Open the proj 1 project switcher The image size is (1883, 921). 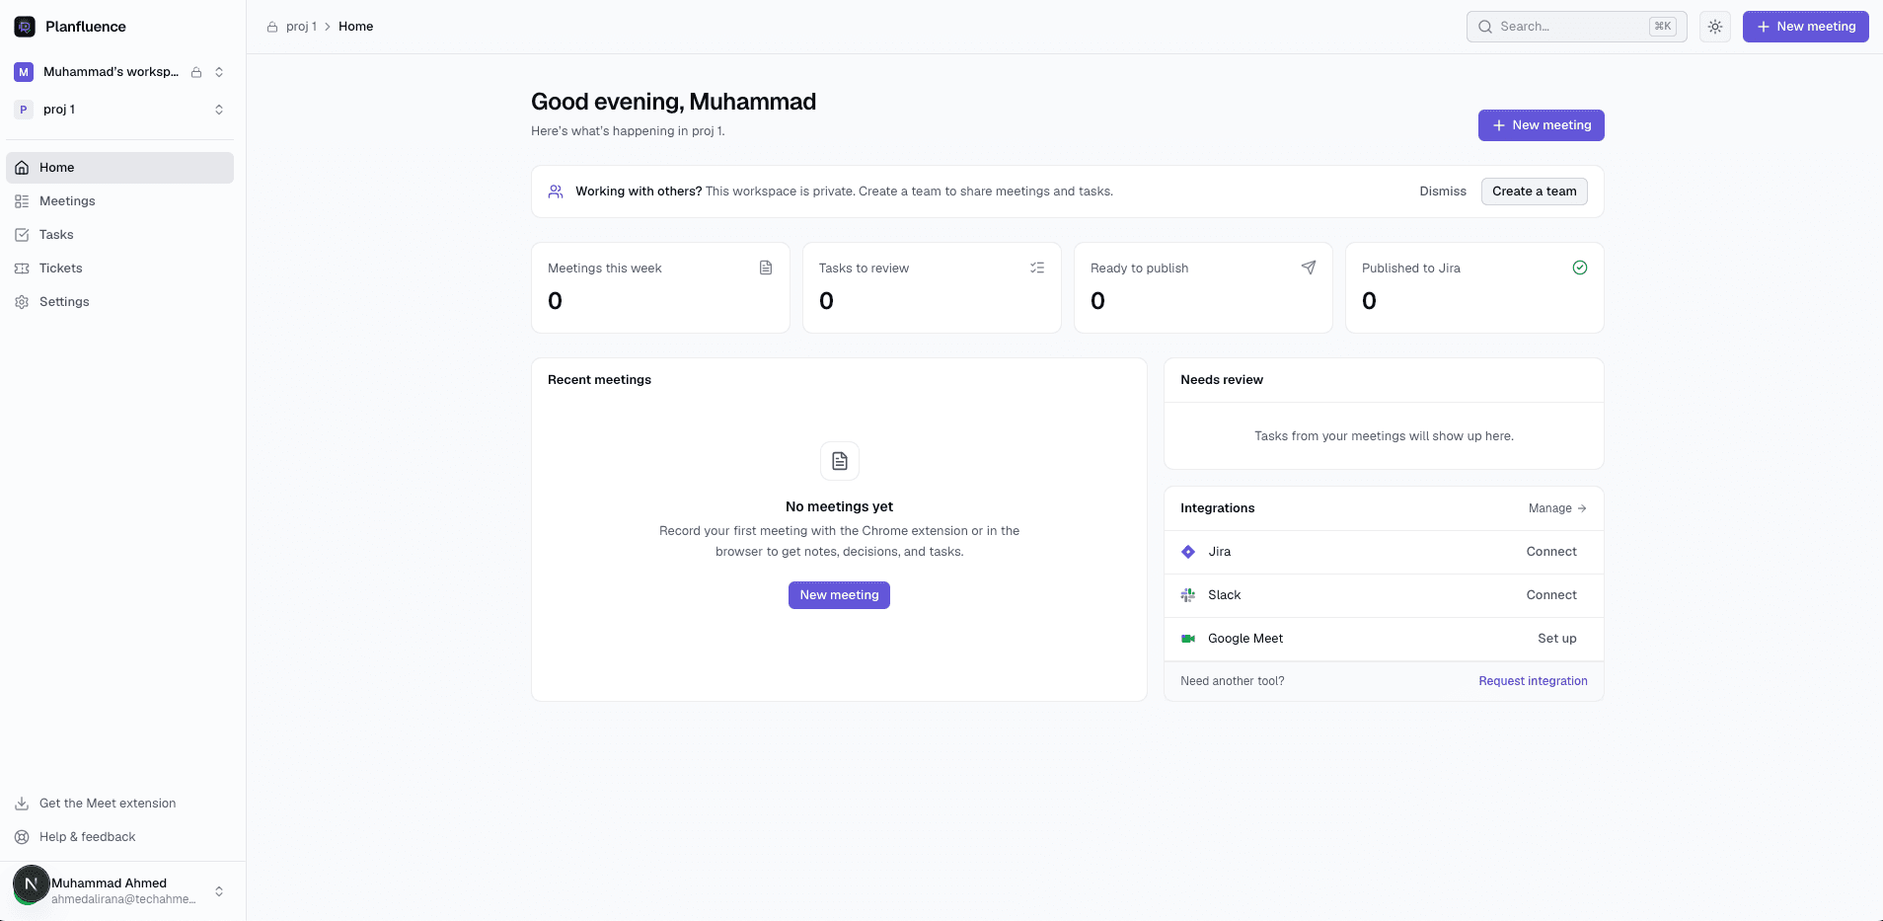122,110
